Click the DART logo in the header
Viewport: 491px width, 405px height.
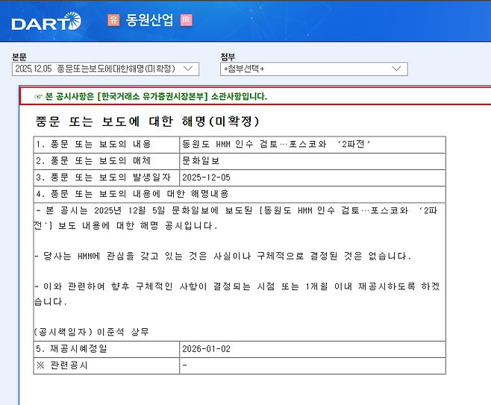pyautogui.click(x=46, y=22)
